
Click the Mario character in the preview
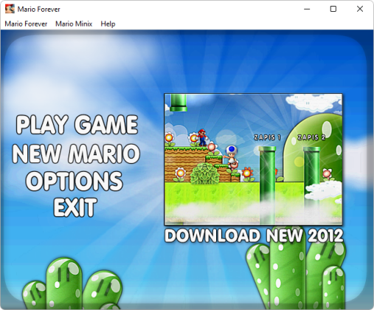pyautogui.click(x=202, y=137)
